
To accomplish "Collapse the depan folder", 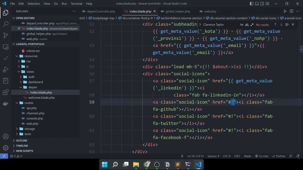I will [x=21, y=87].
